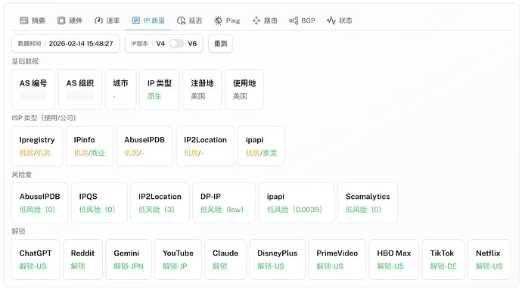Click the V4 label
Screen dimensions: 522x289
click(160, 44)
